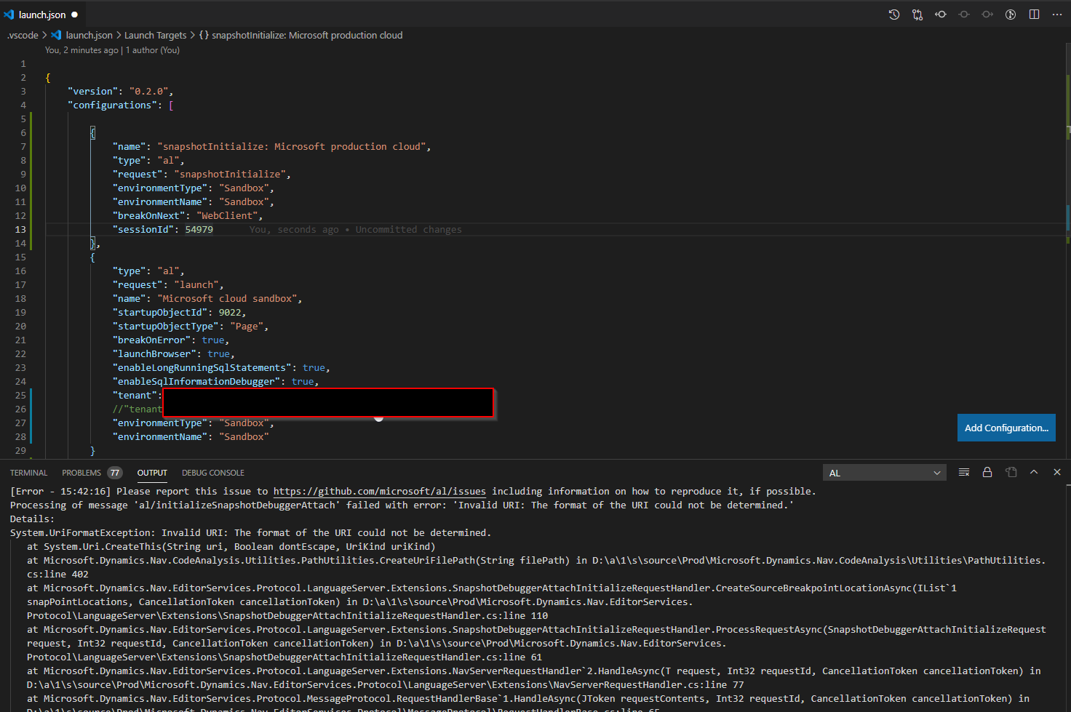Screen dimensions: 1071x712
Task: Split the editor using the split icon
Action: 1034,14
